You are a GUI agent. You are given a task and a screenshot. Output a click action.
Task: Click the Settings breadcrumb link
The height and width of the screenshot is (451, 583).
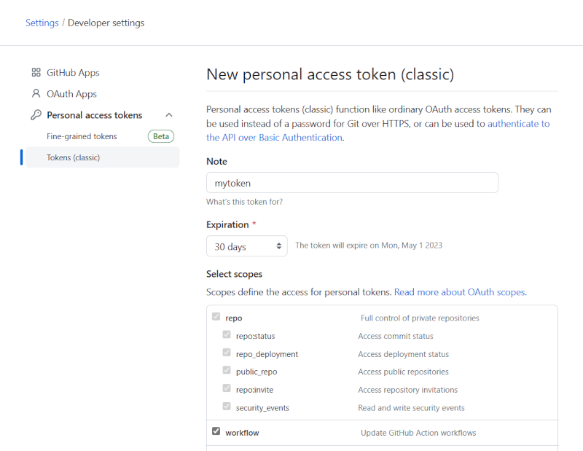(x=42, y=23)
